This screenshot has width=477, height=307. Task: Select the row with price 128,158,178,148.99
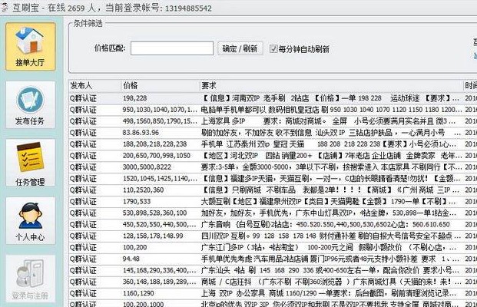pos(273,236)
